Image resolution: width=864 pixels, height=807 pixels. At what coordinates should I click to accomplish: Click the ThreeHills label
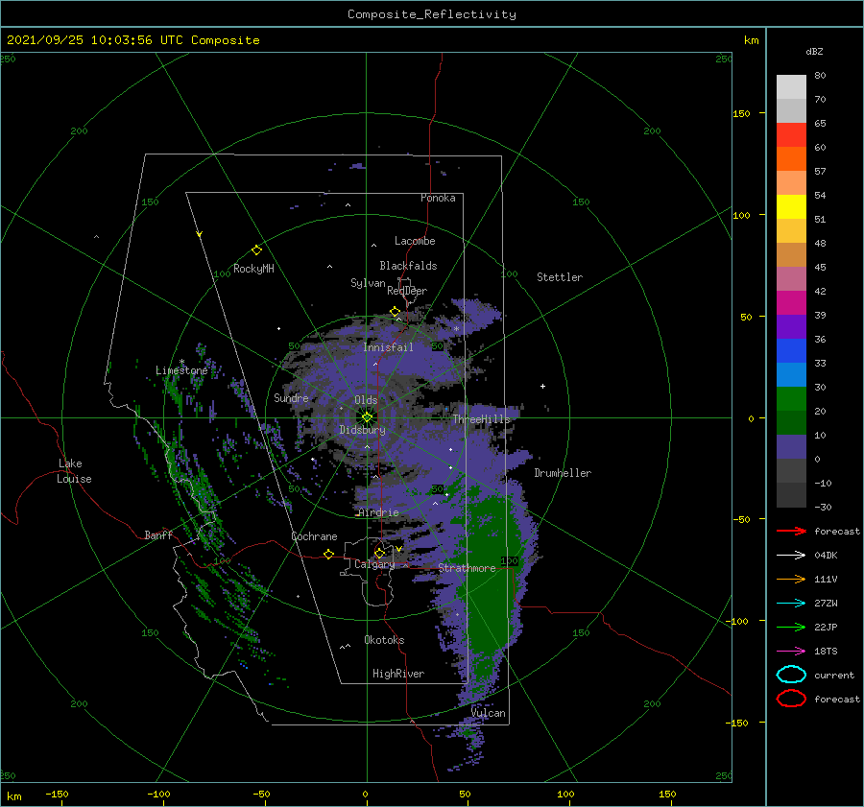pos(482,419)
